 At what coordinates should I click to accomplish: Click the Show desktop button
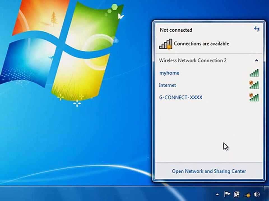pos(266,194)
